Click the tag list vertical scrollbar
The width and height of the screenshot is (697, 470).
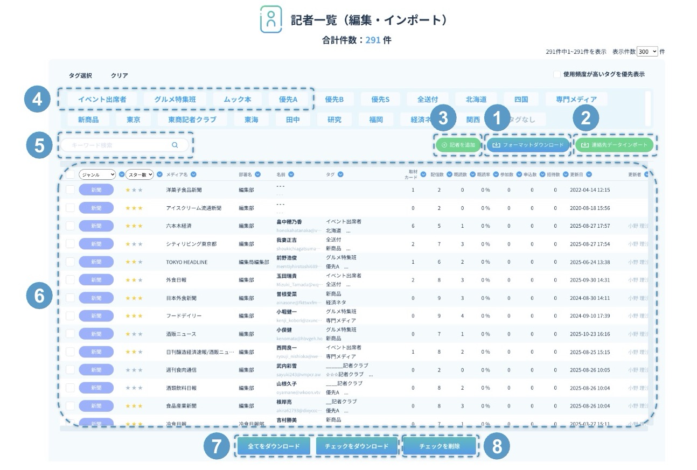[x=647, y=108]
